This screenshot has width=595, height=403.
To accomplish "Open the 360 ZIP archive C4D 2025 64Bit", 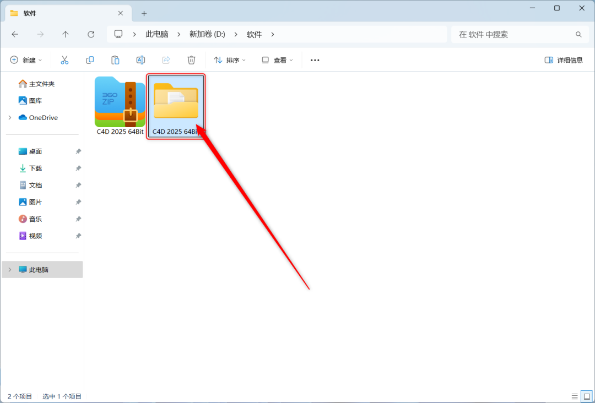I will 120,105.
